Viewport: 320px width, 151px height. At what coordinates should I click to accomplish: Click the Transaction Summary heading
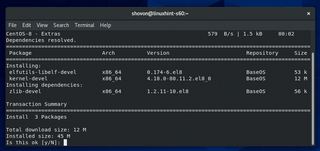(36, 104)
